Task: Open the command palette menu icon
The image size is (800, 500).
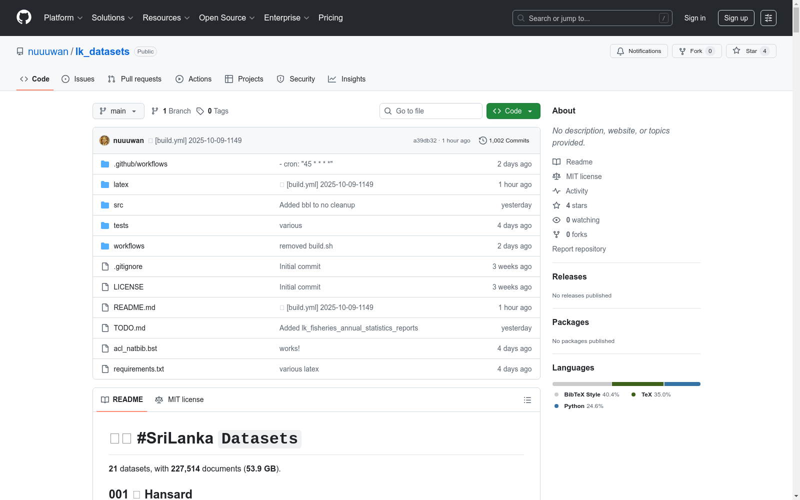Action: tap(768, 18)
